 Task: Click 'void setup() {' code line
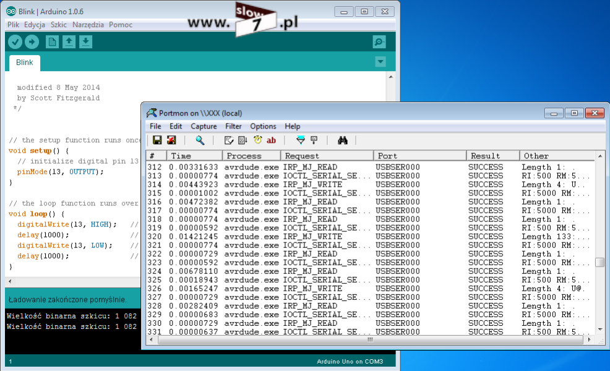click(x=38, y=151)
